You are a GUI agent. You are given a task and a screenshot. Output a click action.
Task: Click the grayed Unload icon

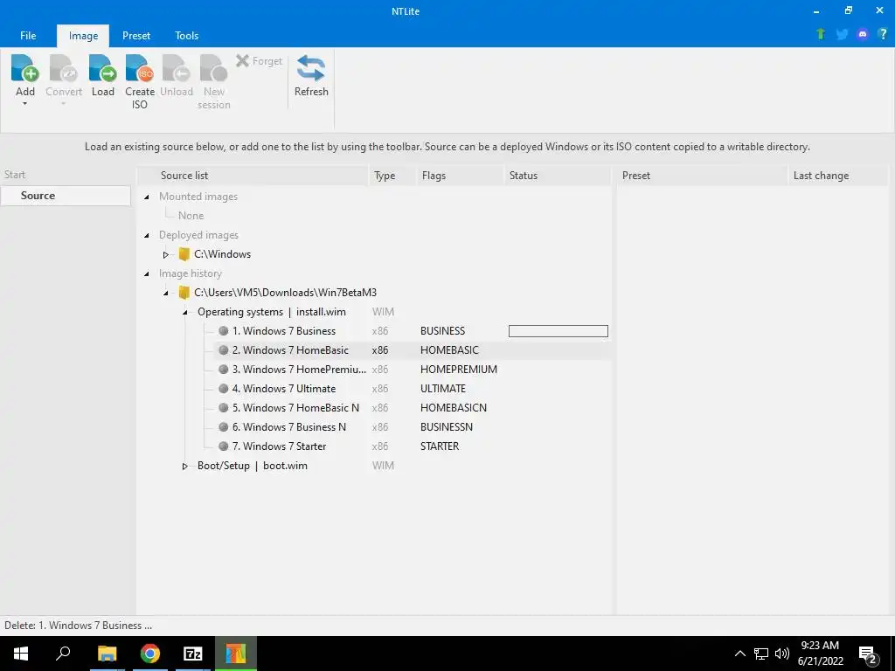176,68
